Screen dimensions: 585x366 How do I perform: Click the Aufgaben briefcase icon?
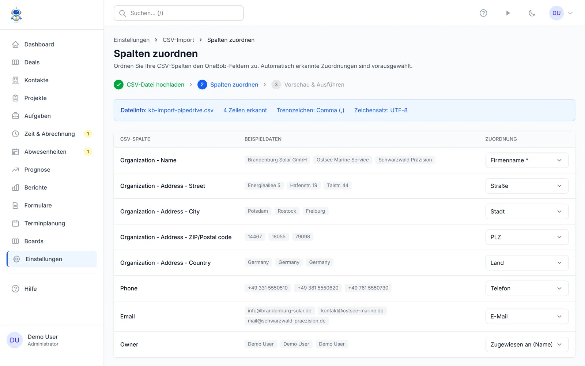click(x=15, y=116)
